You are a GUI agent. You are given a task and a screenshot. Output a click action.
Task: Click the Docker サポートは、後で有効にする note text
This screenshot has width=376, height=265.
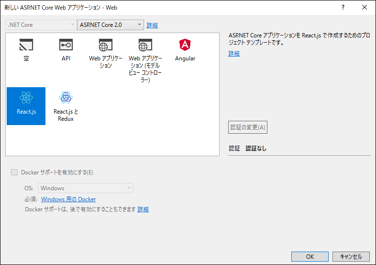[80, 209]
